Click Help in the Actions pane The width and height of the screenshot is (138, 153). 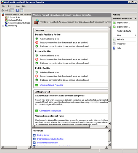[119, 48]
